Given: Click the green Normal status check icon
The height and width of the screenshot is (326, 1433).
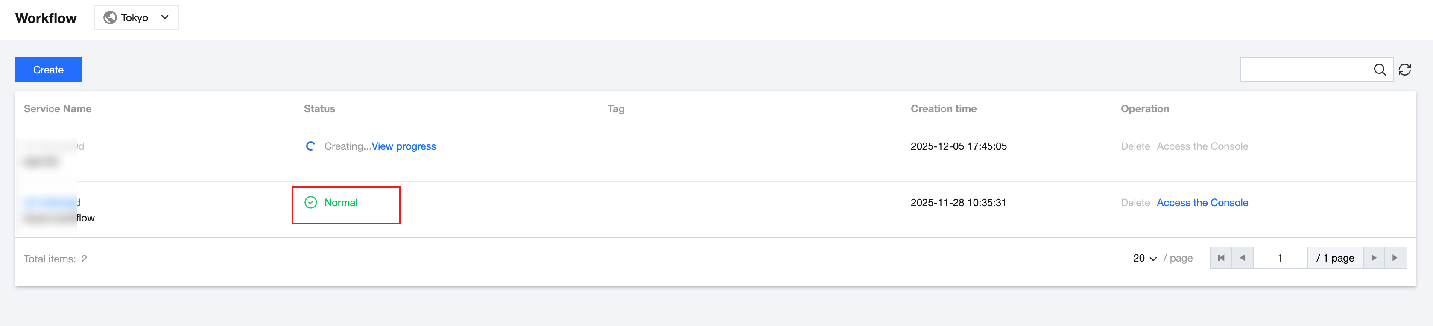Looking at the screenshot, I should tap(310, 203).
